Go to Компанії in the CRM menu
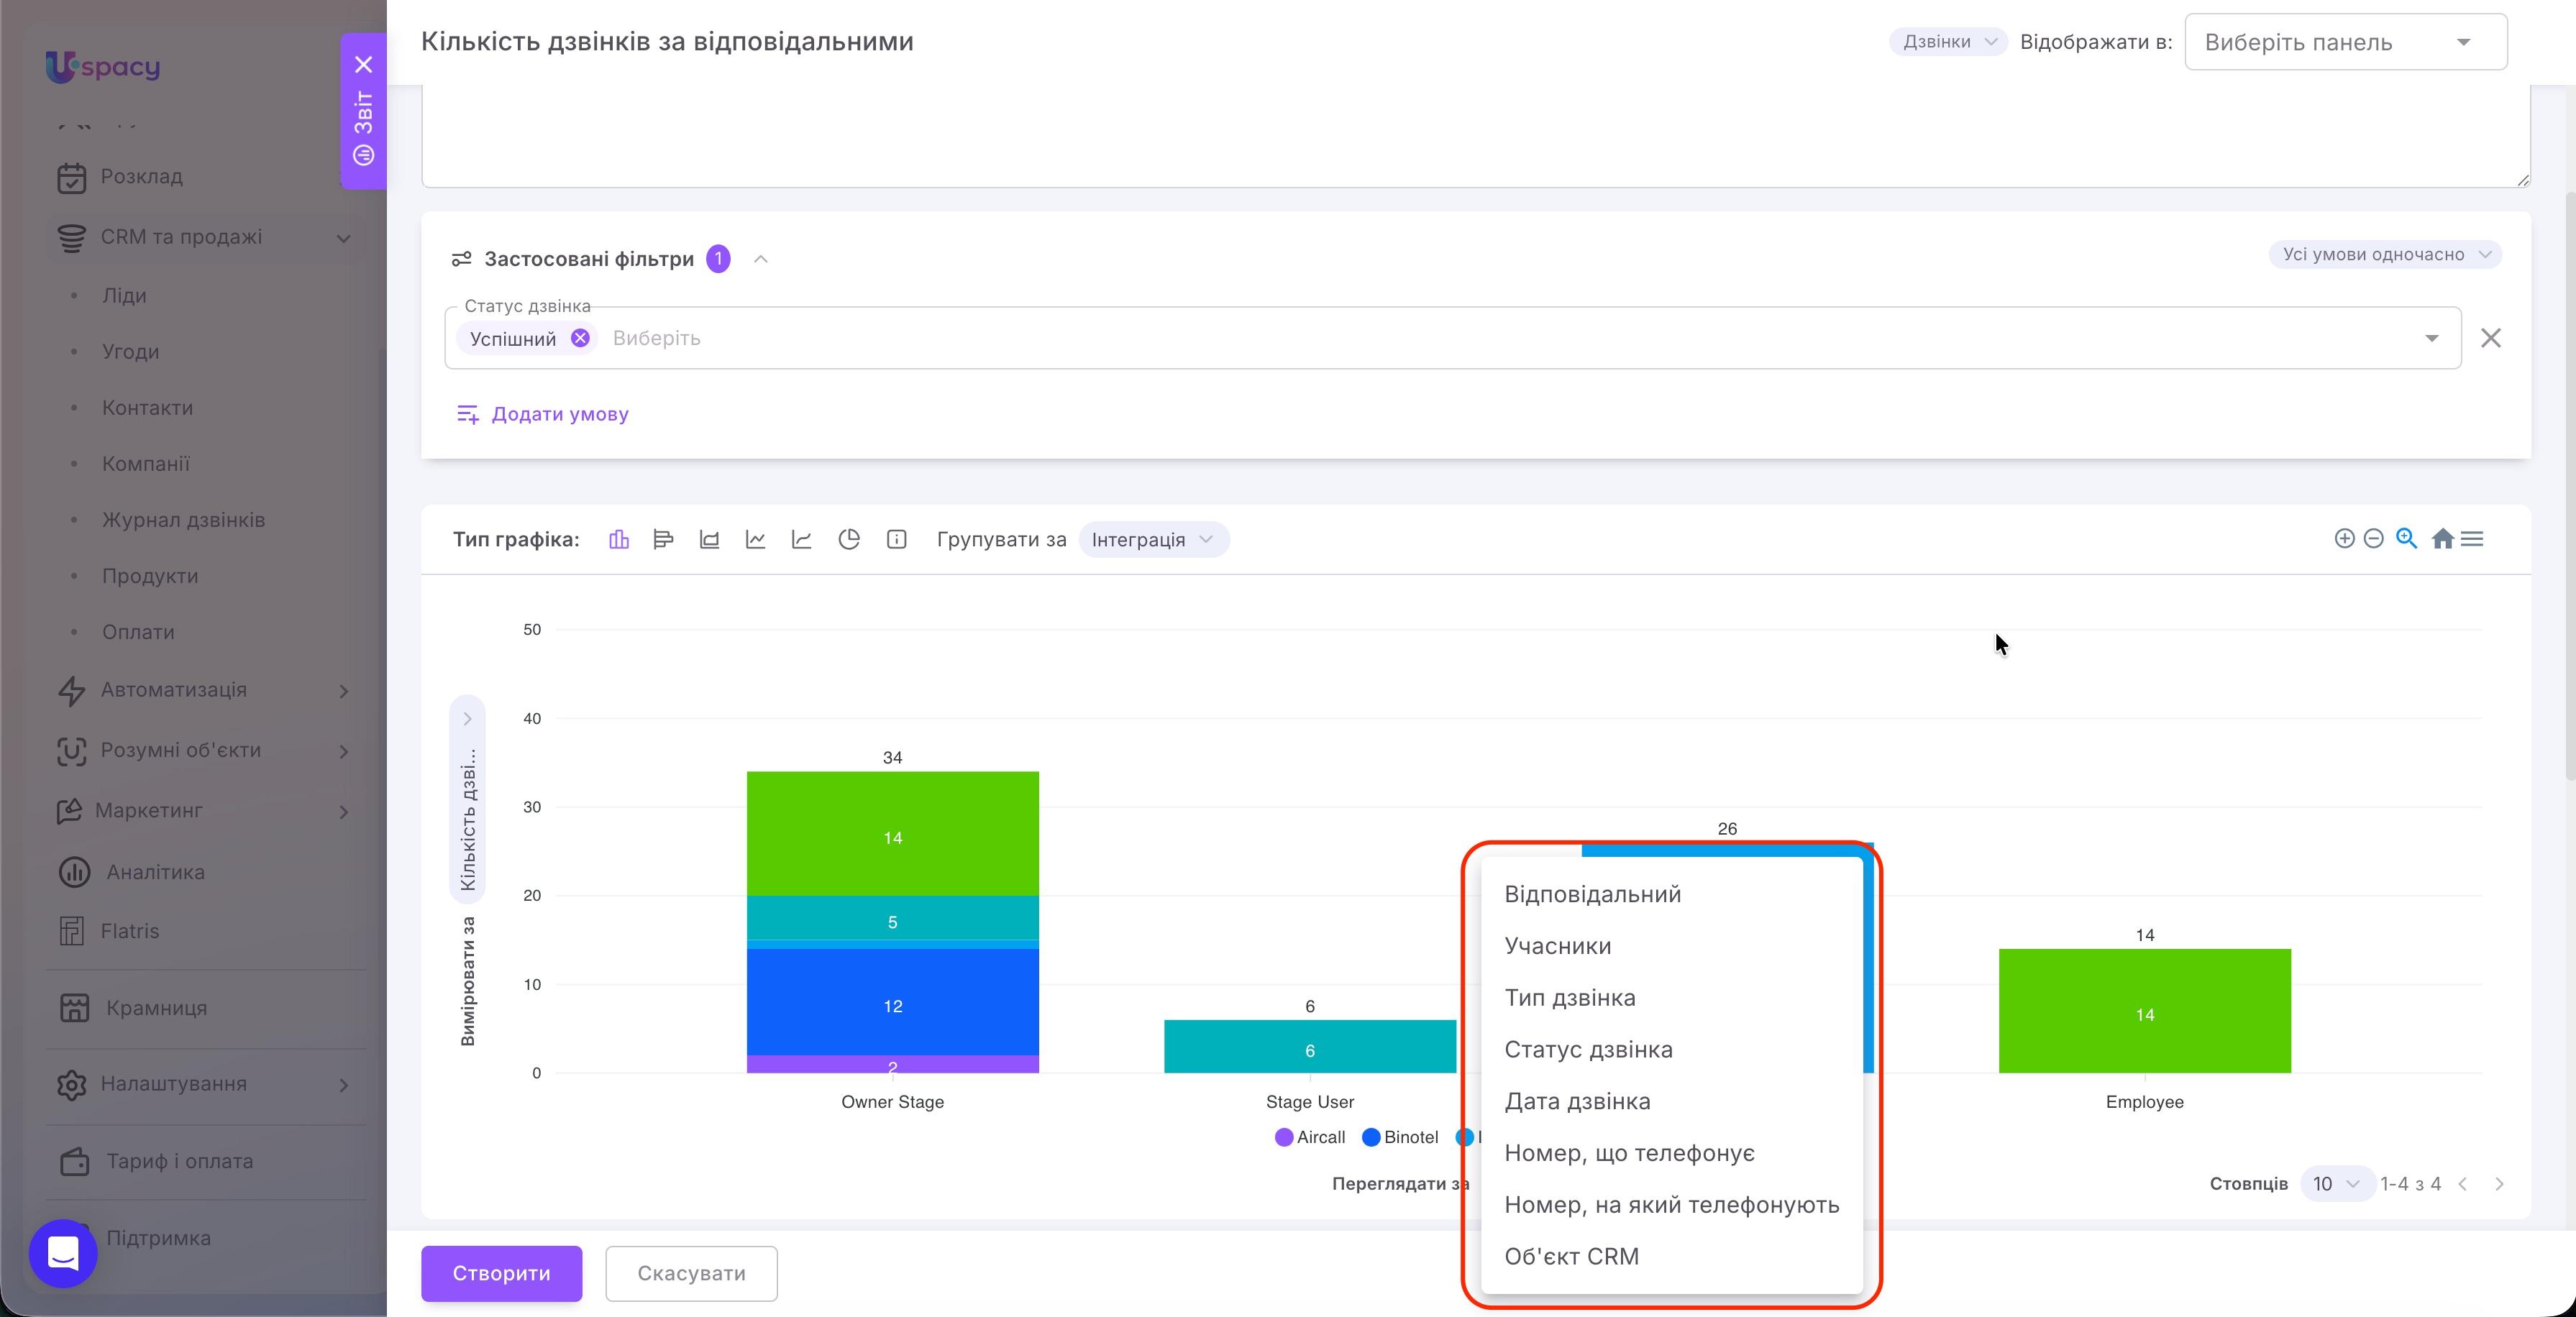The image size is (2576, 1317). click(146, 464)
